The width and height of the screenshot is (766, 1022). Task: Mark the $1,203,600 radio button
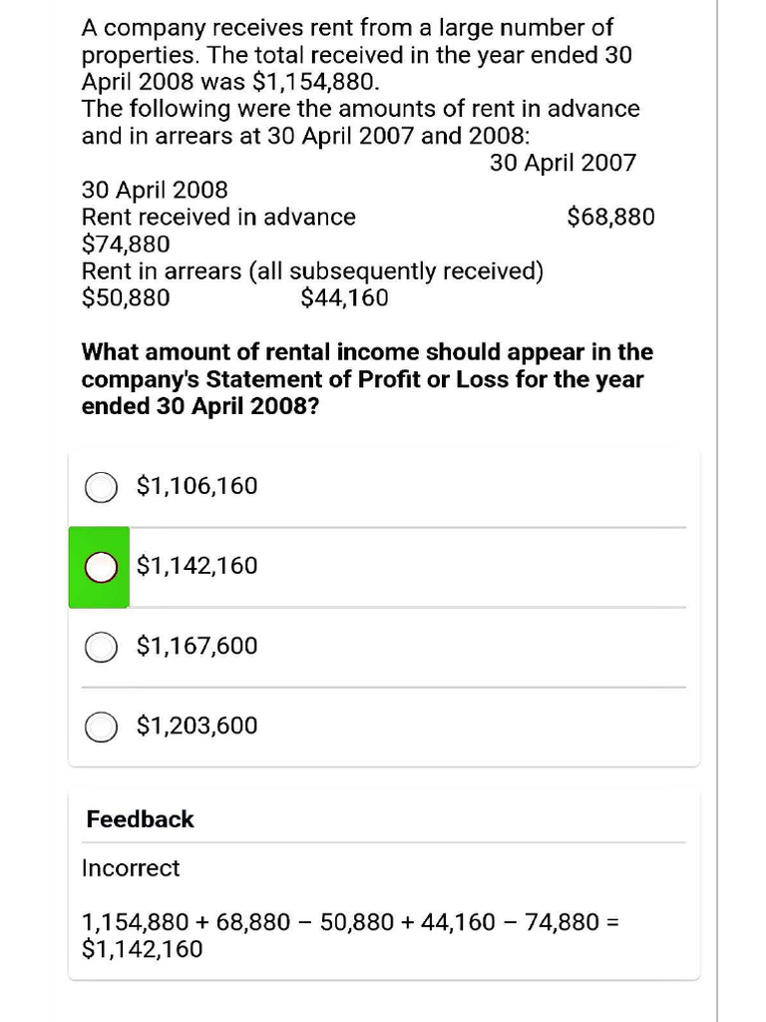(101, 727)
